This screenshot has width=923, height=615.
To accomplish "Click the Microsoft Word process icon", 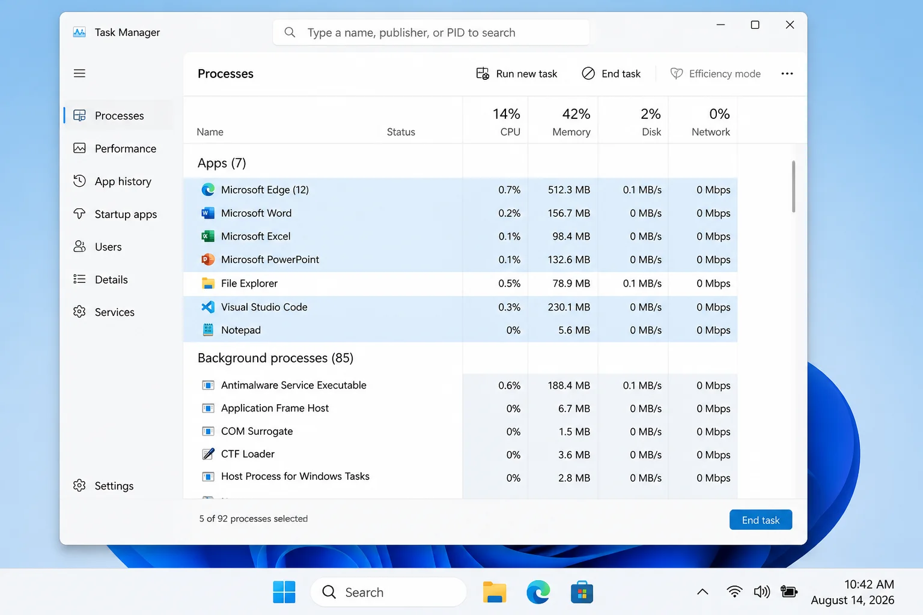I will [x=208, y=213].
